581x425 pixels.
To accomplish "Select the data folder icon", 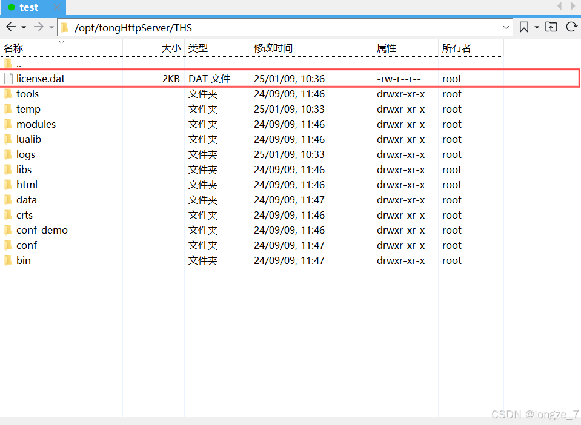I will coord(8,200).
